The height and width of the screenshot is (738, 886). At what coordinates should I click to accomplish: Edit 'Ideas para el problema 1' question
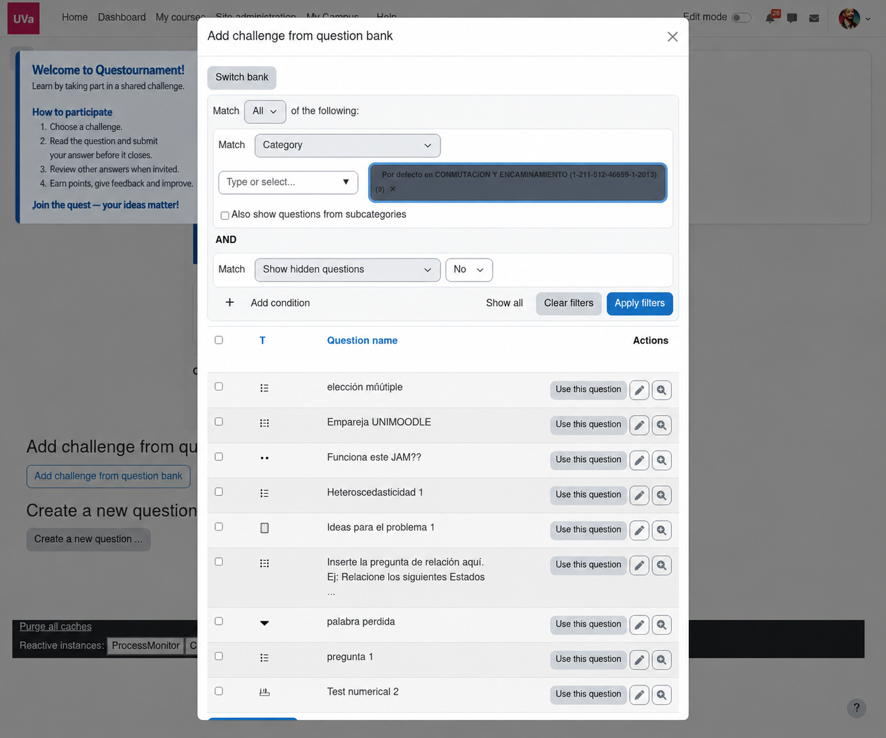coord(639,530)
